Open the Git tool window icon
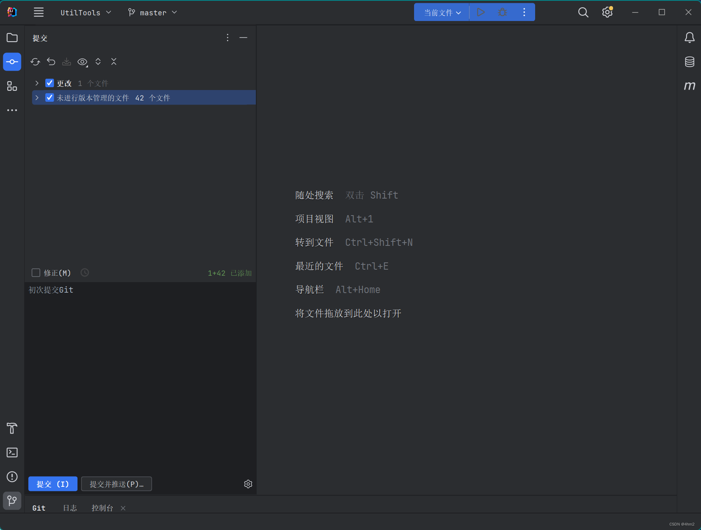This screenshot has height=530, width=701. pyautogui.click(x=12, y=501)
